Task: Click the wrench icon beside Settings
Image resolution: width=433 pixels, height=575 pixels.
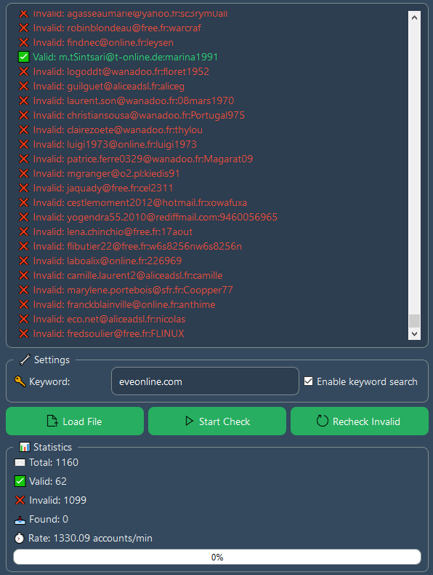Action: click(25, 360)
